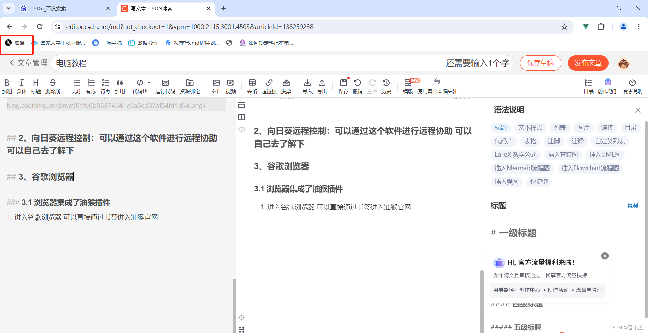Bookmark this page with star icon
The image size is (648, 333).
(564, 27)
